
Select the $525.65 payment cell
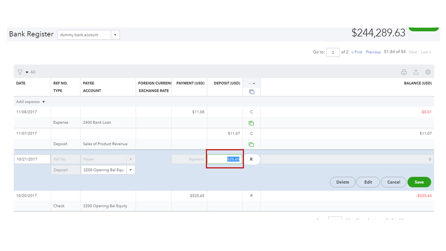coord(197,196)
